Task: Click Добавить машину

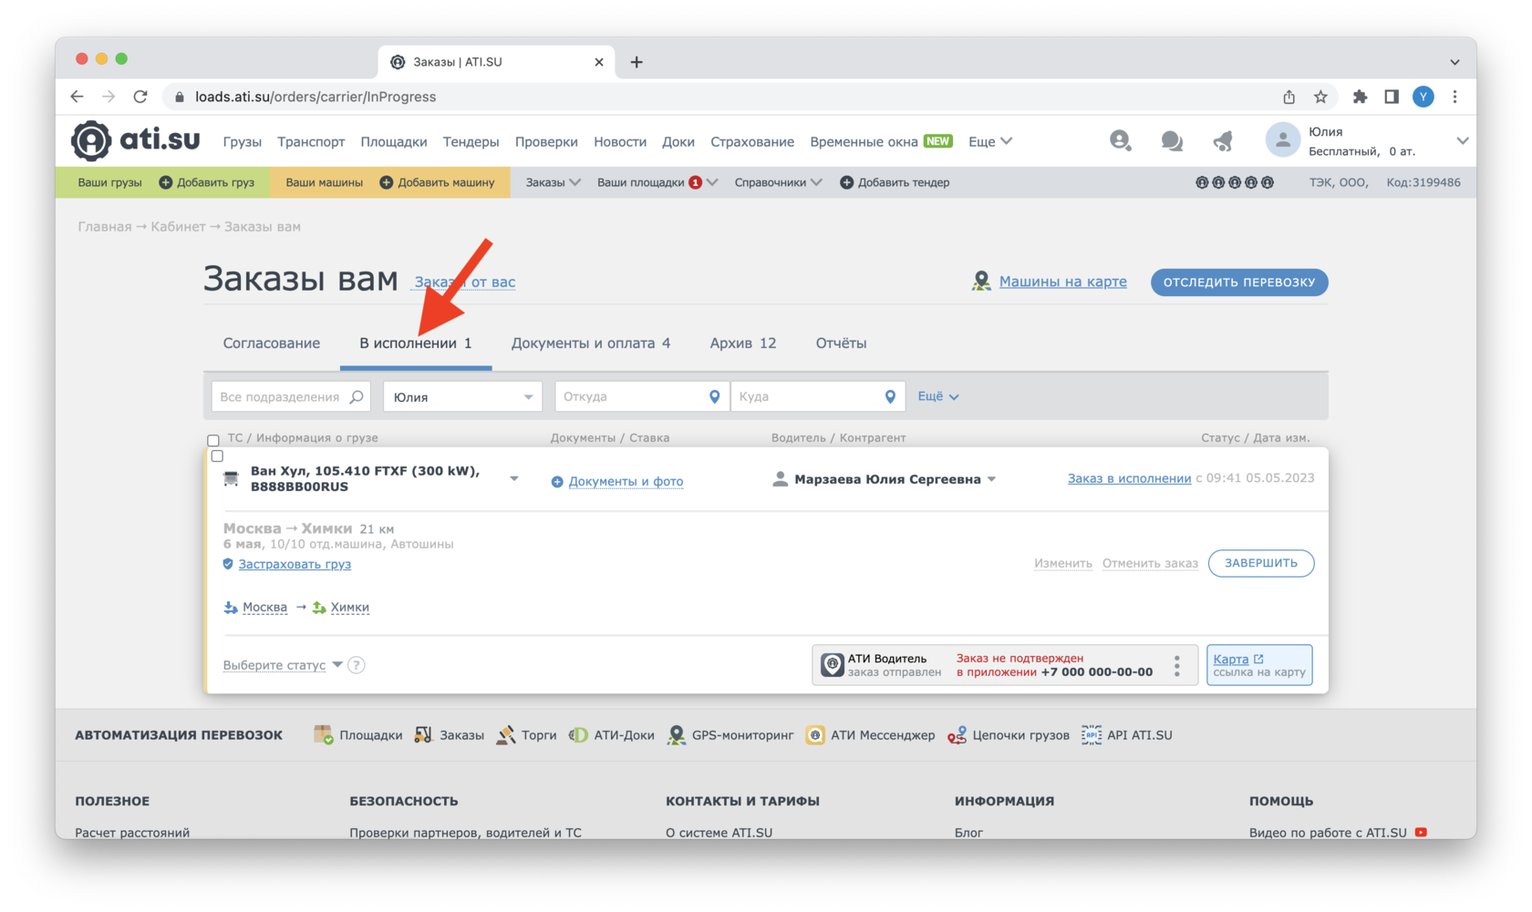Action: [x=438, y=182]
